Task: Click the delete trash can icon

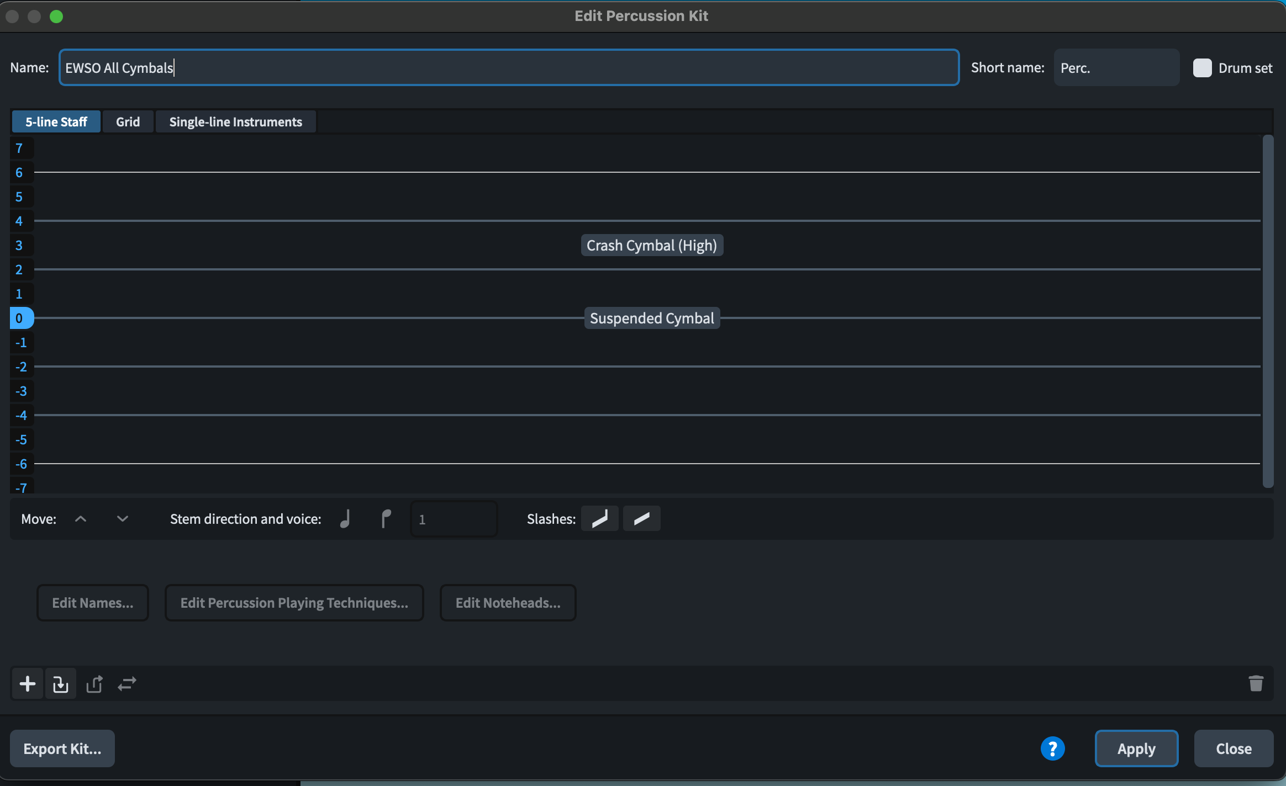Action: (x=1256, y=683)
